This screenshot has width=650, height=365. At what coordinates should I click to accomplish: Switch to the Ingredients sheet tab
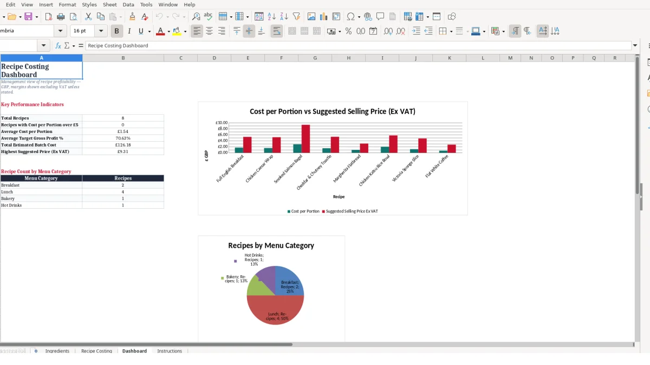(57, 351)
